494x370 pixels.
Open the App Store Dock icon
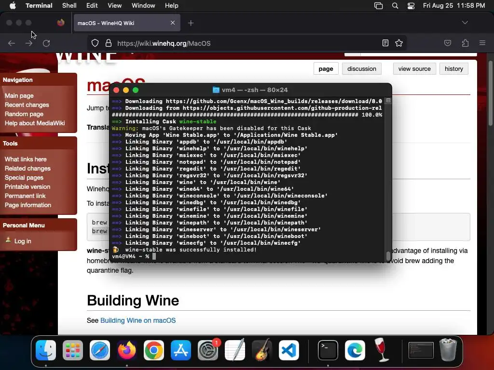[181, 350]
